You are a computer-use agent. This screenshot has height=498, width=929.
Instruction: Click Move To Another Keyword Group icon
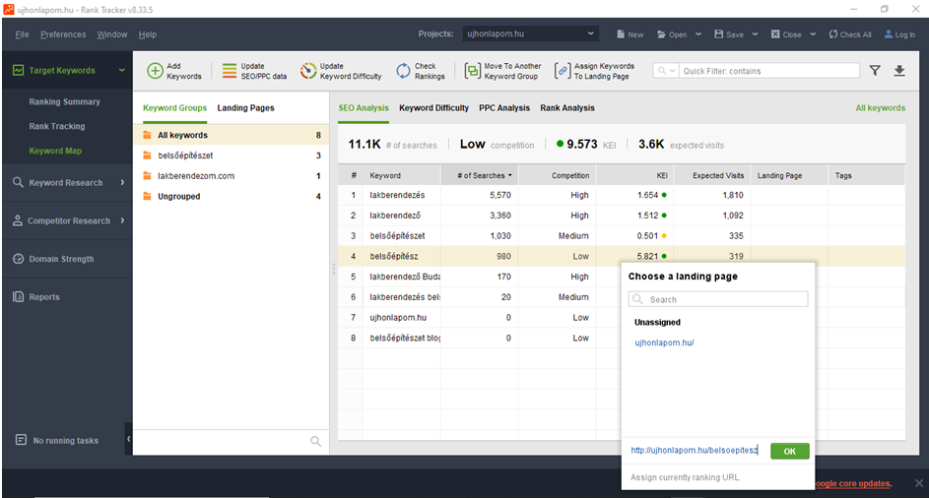[472, 71]
